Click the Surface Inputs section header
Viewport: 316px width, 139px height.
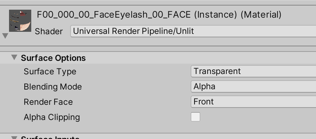(50, 138)
